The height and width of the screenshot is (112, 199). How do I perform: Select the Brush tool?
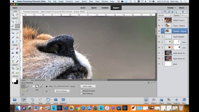13,49
